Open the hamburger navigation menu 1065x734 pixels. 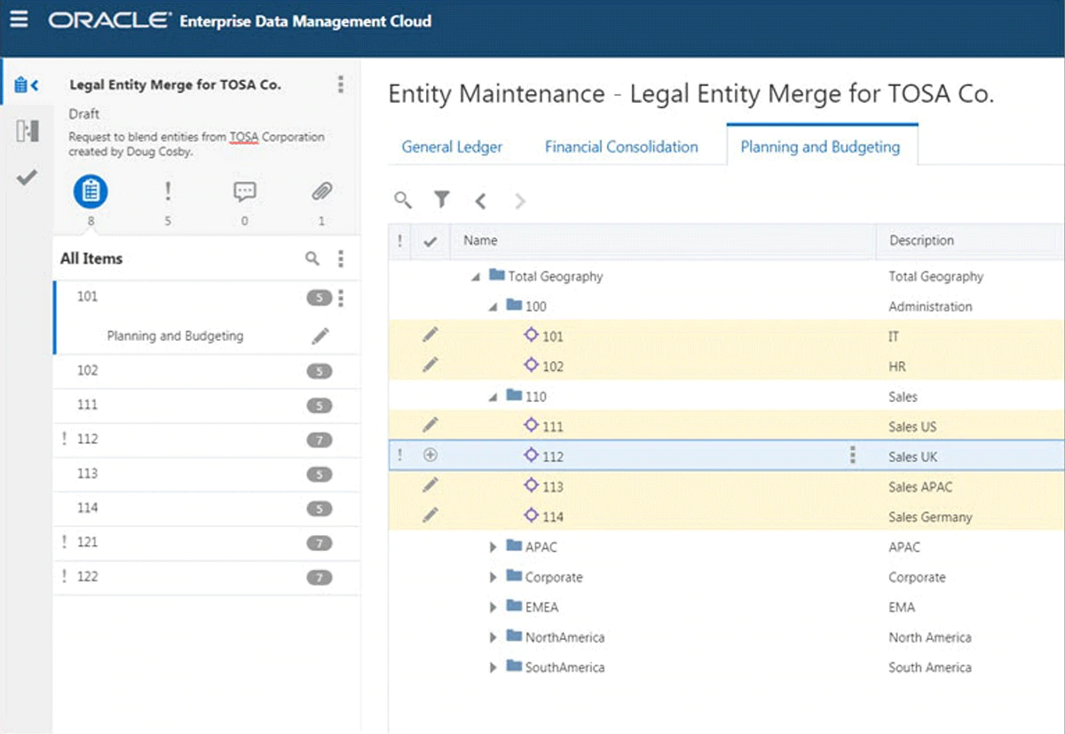19,20
